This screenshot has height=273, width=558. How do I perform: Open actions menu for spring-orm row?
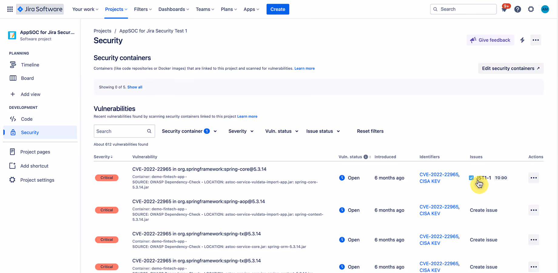click(534, 240)
